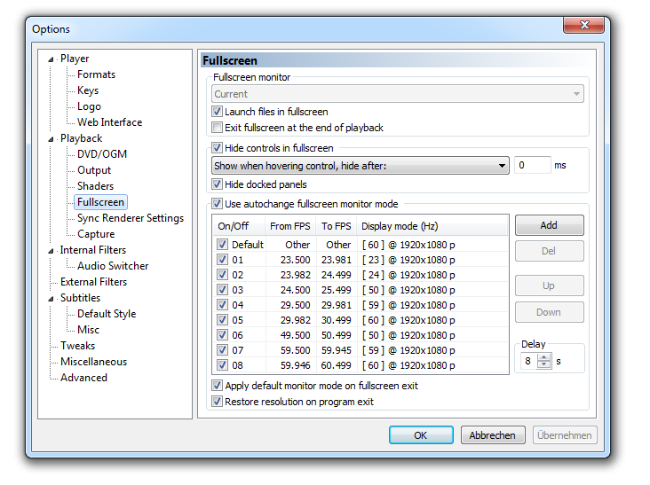Collapse the Player tree node
The width and height of the screenshot is (650, 485).
51,59
